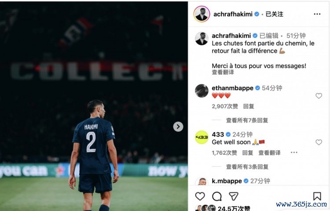Expand all 7 replies under ethanmbappe
The height and width of the screenshot is (211, 330).
(247, 120)
